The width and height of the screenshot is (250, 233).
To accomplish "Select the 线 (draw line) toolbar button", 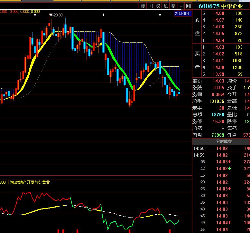I will (166, 6).
